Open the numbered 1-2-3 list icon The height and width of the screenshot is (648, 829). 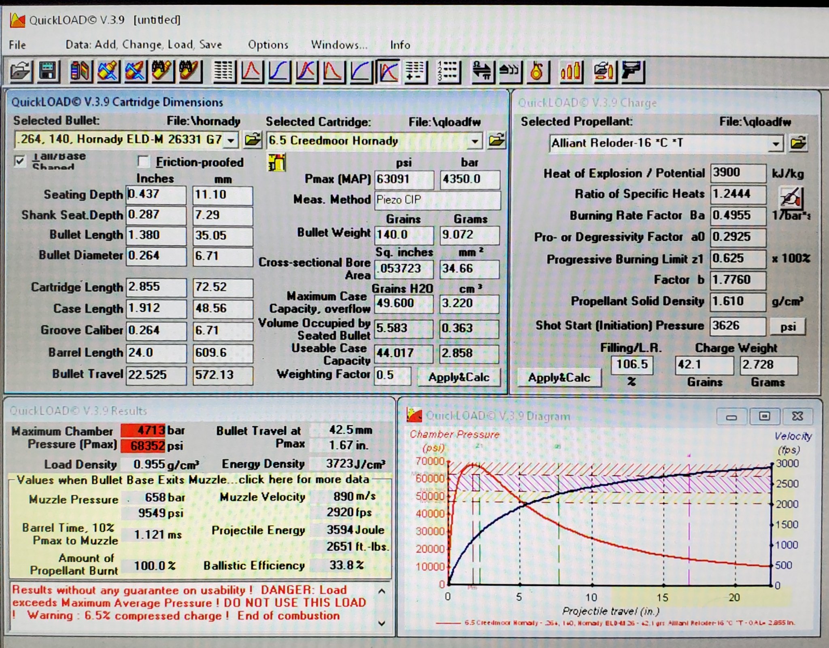(x=449, y=72)
